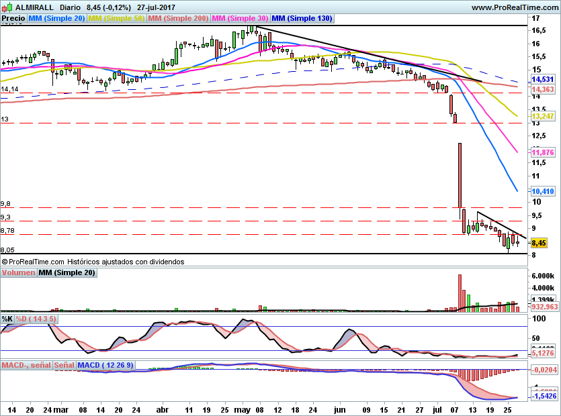561x416 pixels.
Task: Click the tallest red volume bar
Action: (460, 293)
